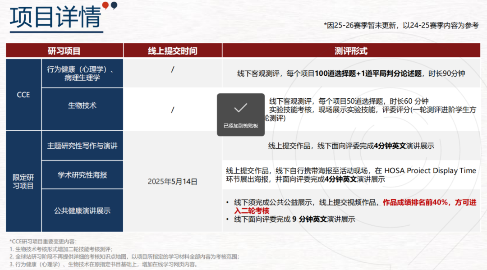Click footnote 3 about 在线学习网页内容

pos(103,265)
